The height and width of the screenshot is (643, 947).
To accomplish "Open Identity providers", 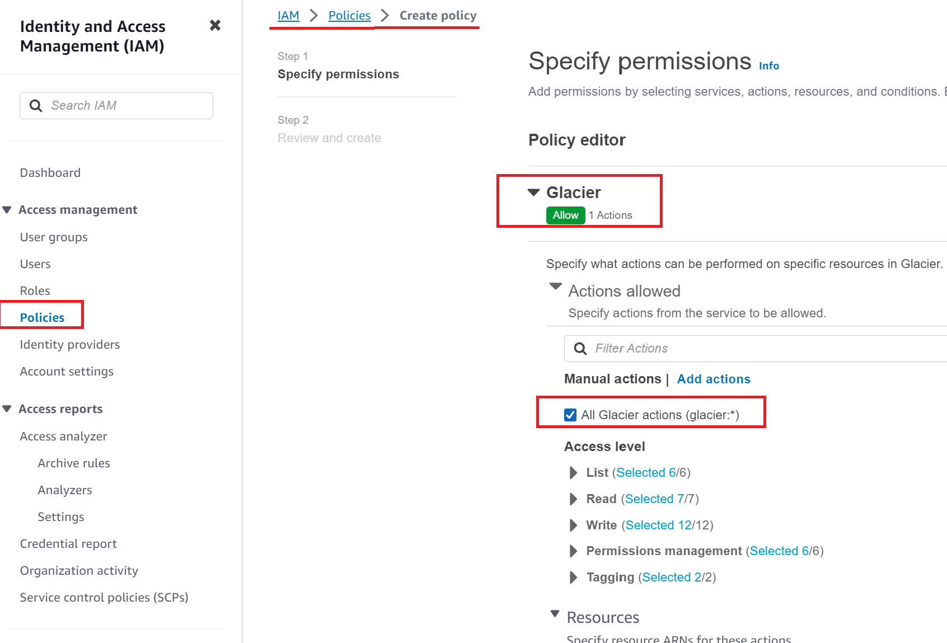I will point(70,345).
